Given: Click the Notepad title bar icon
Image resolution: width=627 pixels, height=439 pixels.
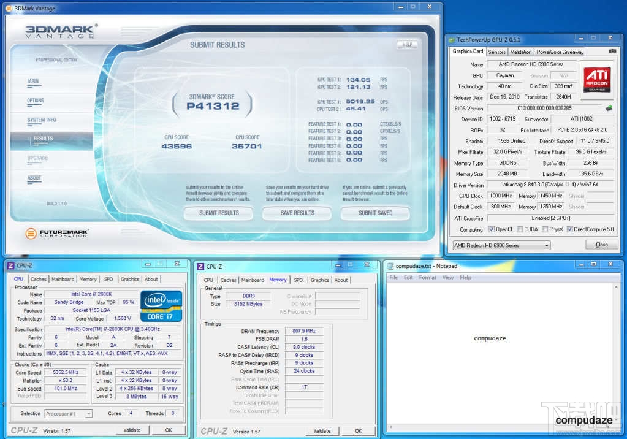Looking at the screenshot, I should pyautogui.click(x=390, y=266).
